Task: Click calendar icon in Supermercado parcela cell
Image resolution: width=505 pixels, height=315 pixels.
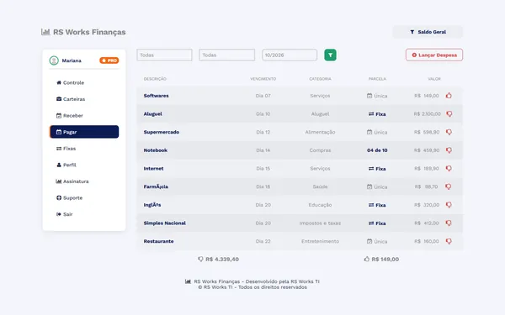Action: click(369, 132)
